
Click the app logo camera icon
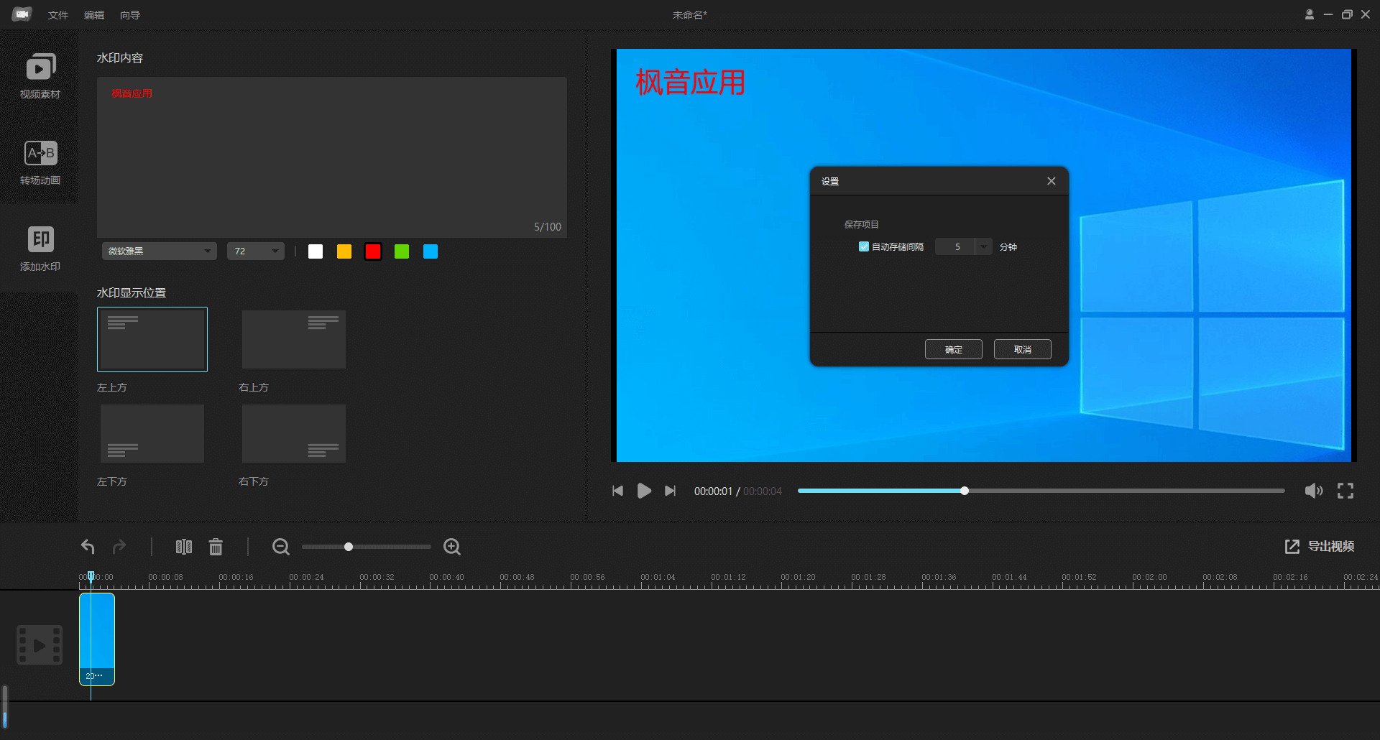point(22,14)
